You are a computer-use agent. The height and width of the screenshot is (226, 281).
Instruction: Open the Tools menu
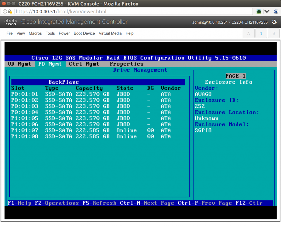coord(50,33)
